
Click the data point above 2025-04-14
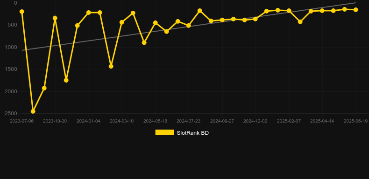point(322,11)
